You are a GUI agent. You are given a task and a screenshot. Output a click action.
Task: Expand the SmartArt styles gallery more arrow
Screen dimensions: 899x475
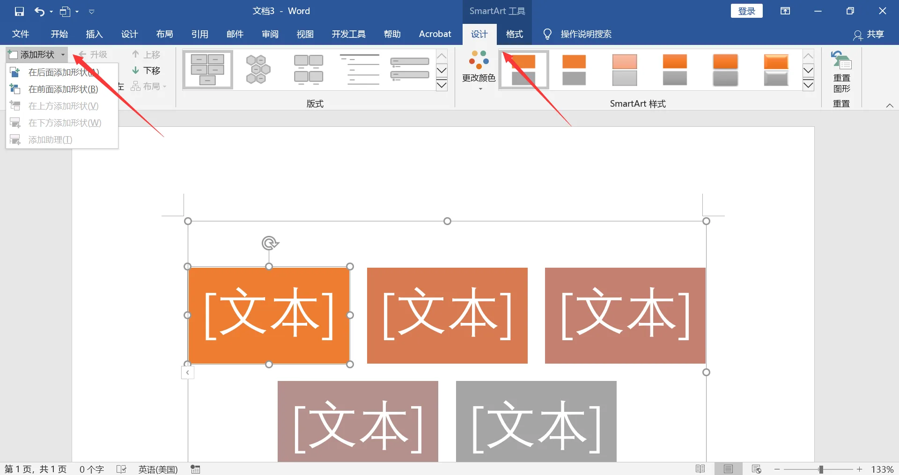(808, 85)
